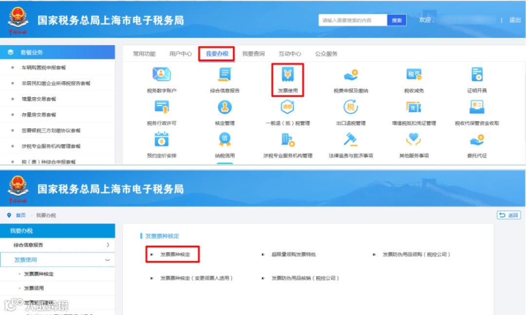Expand 综合信息报告 in the left sidebar

[57, 245]
